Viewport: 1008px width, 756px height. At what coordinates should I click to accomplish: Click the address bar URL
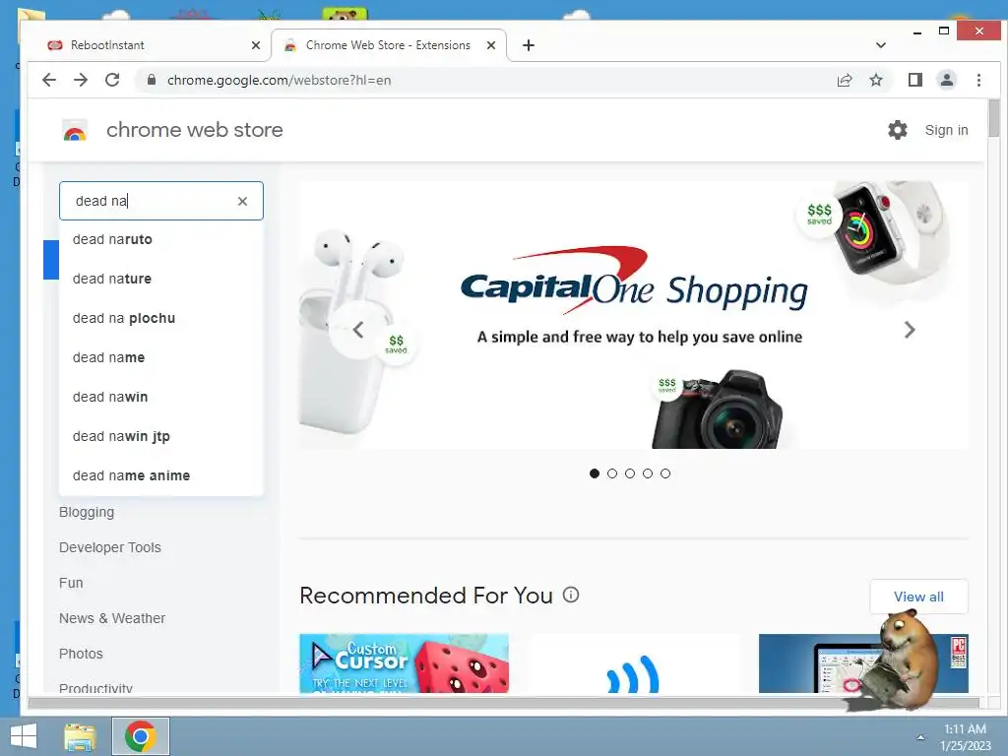(279, 81)
